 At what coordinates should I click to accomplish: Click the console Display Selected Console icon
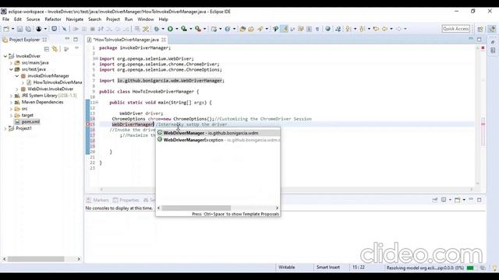click(444, 200)
